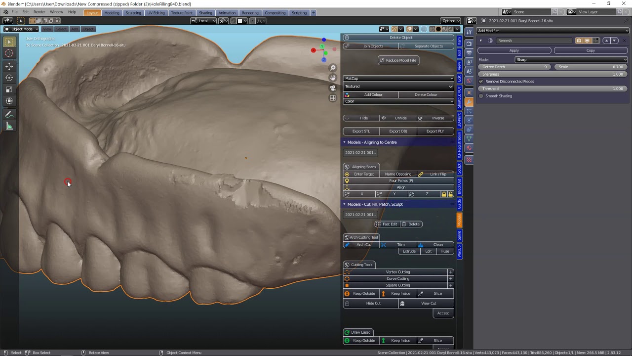Select the 3D Cursor tool
The width and height of the screenshot is (632, 356).
coord(9,53)
